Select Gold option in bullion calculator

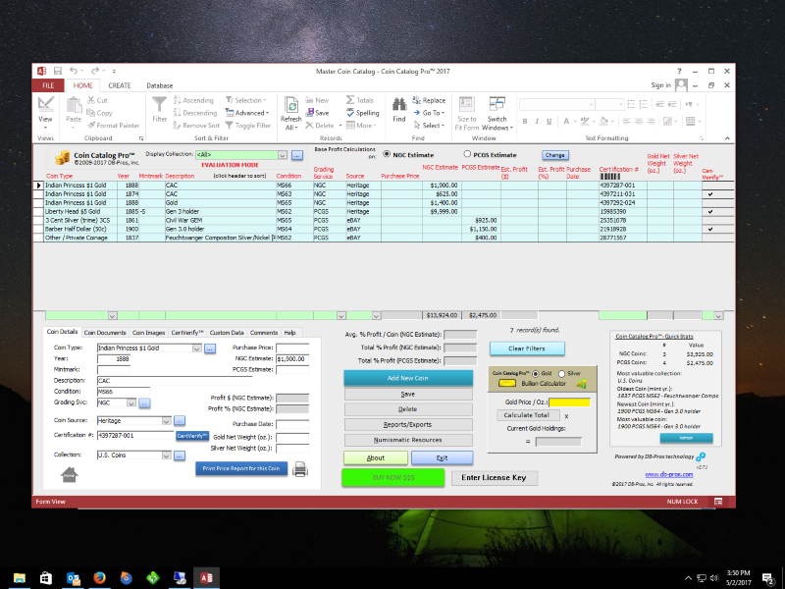tap(535, 374)
